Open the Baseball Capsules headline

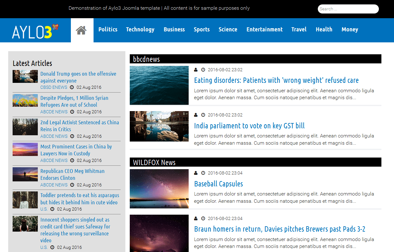218,184
